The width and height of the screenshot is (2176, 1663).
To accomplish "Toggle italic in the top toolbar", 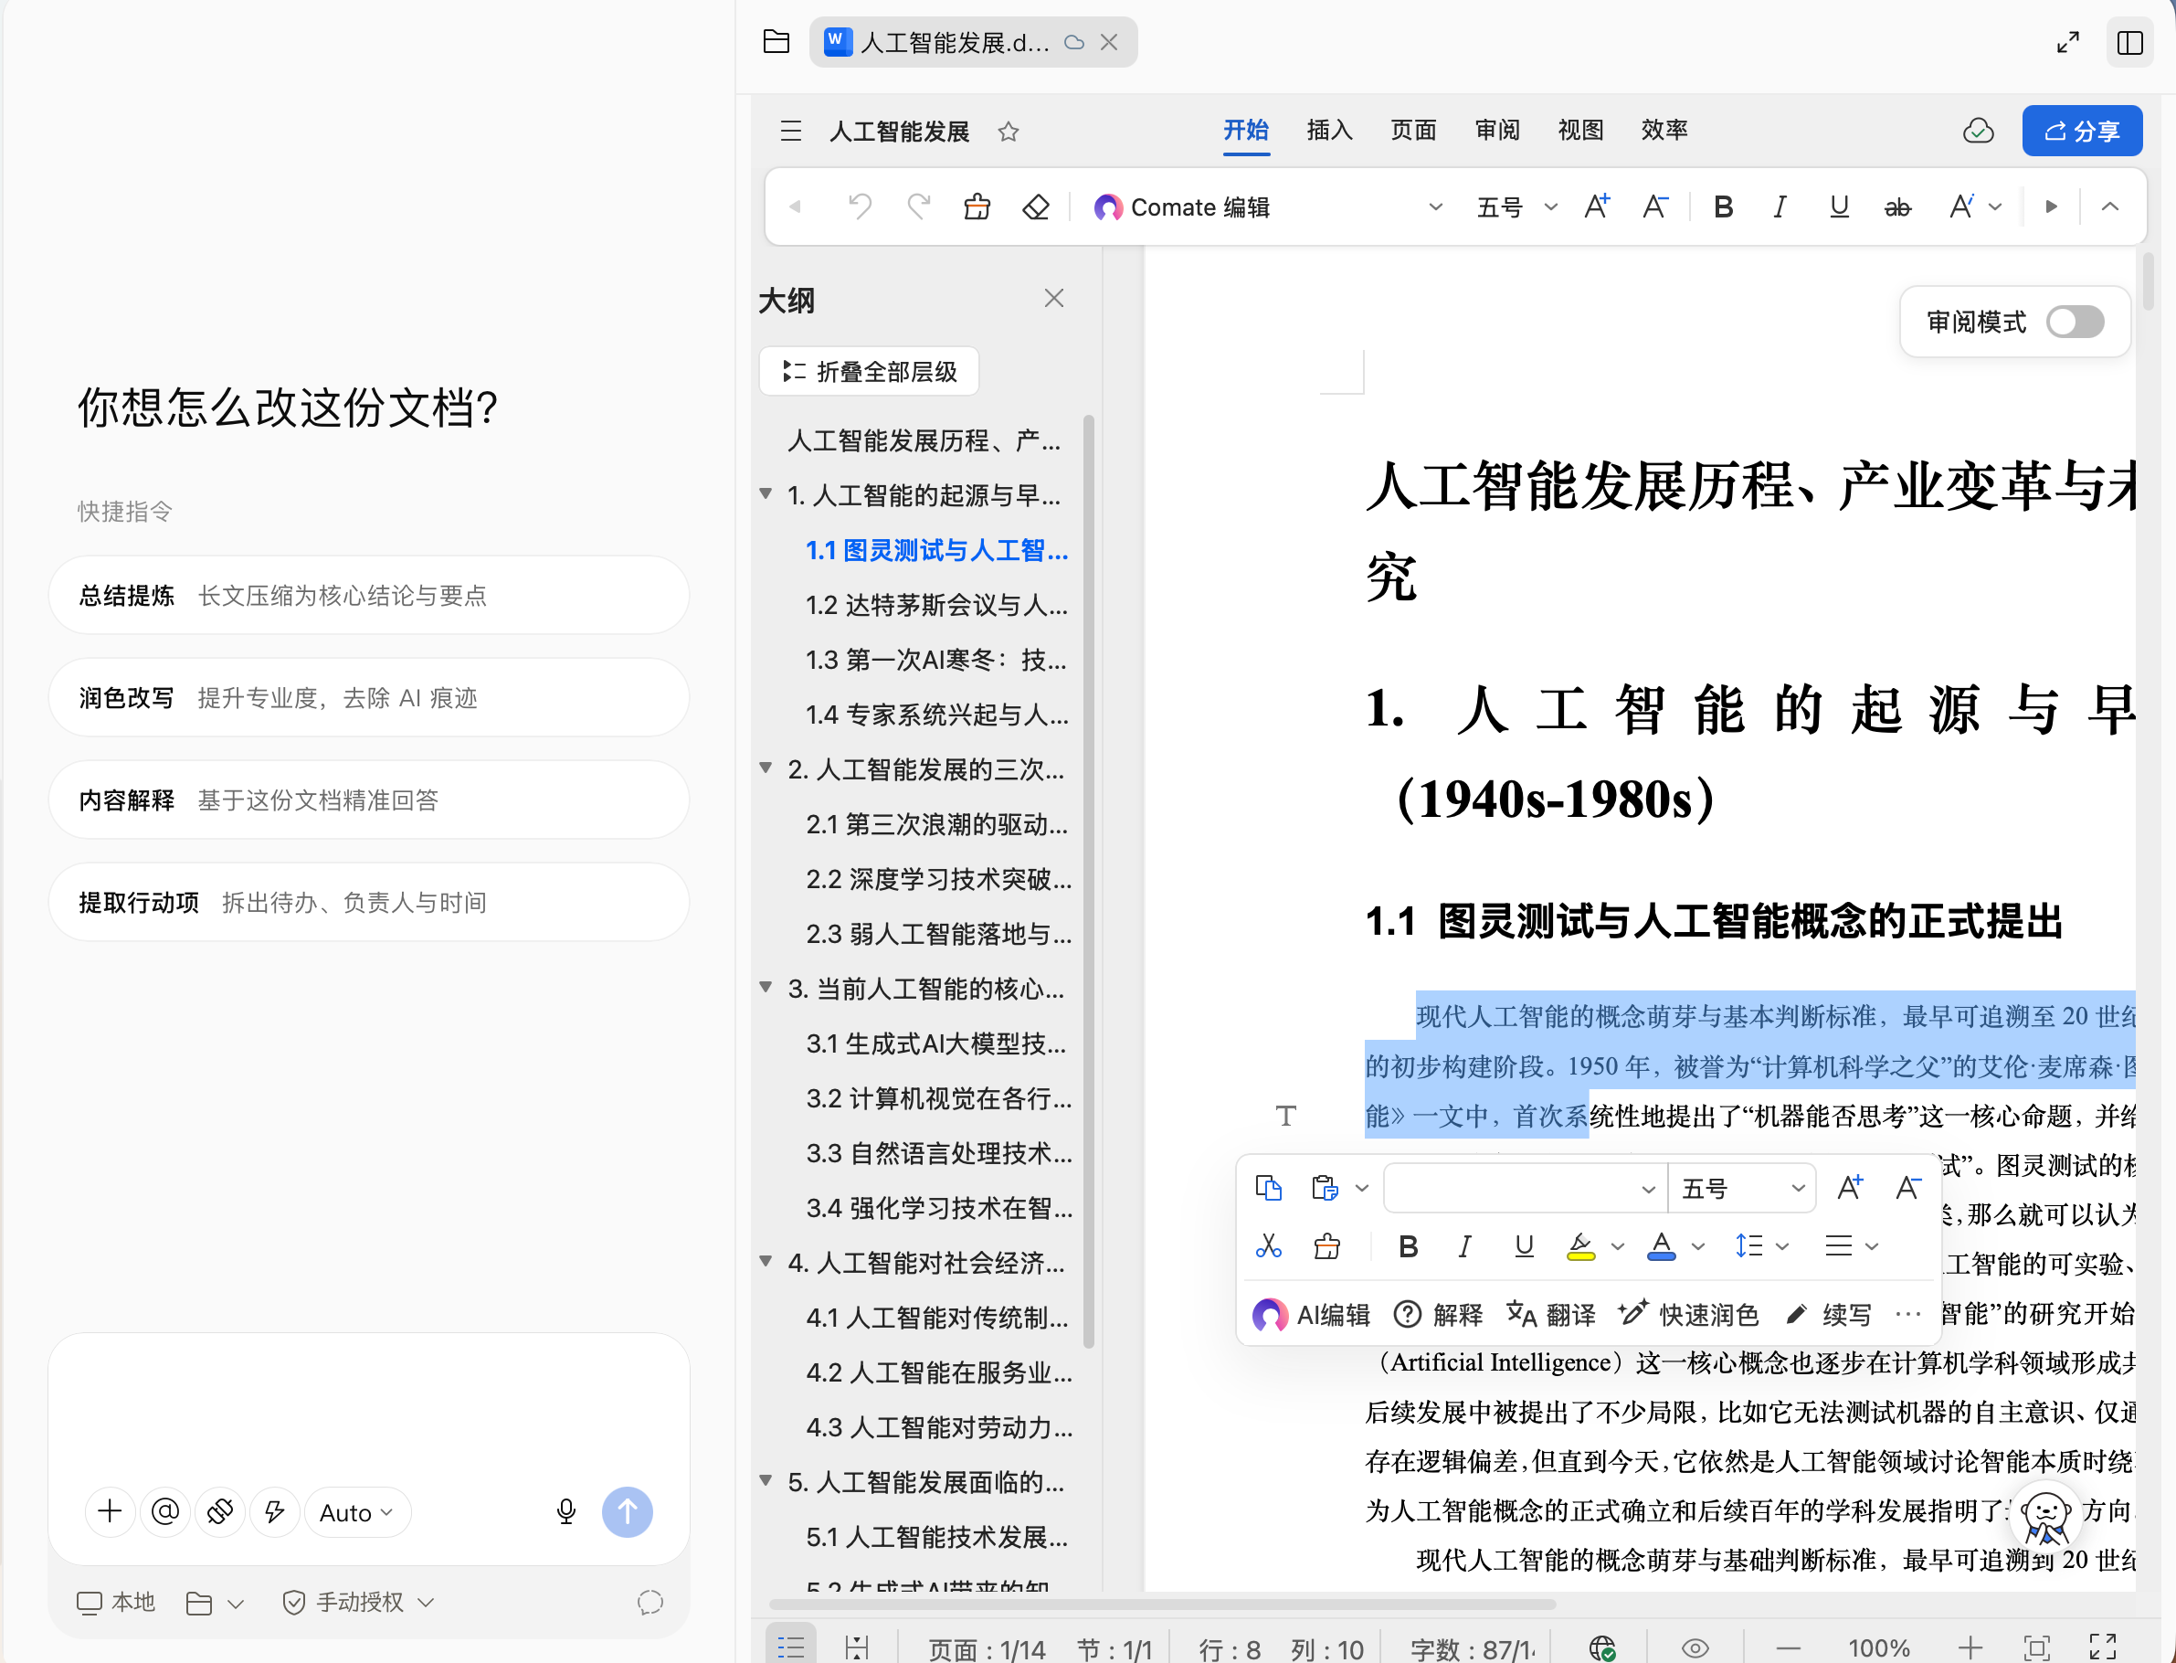I will [x=1780, y=207].
